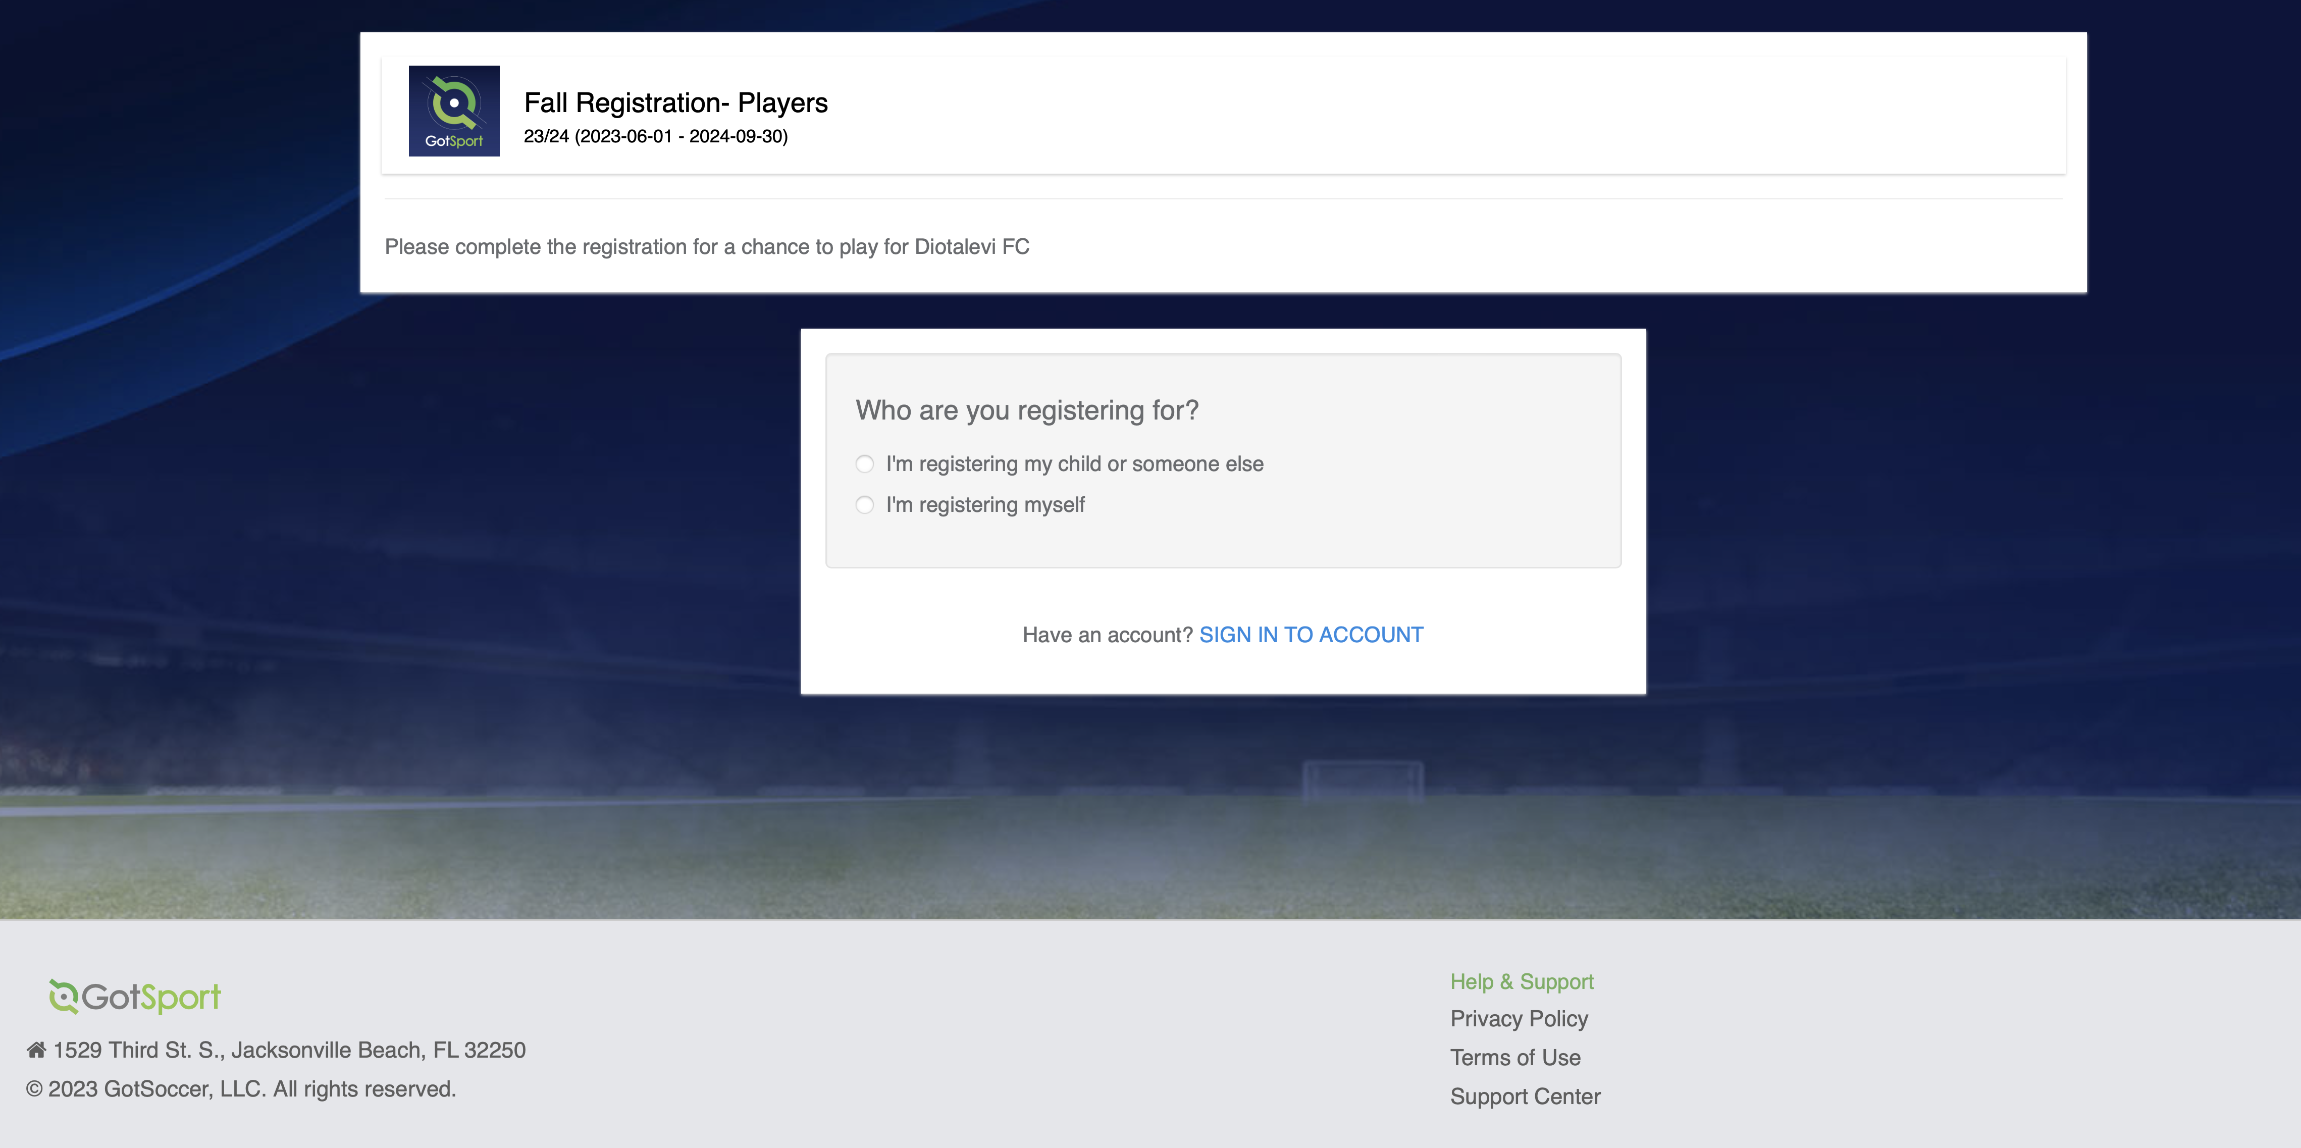This screenshot has width=2301, height=1148.
Task: Click the home icon beside the address
Action: (x=37, y=1050)
